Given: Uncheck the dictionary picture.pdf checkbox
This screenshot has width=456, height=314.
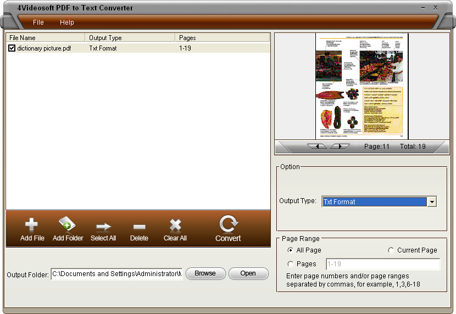Looking at the screenshot, I should click(x=12, y=48).
